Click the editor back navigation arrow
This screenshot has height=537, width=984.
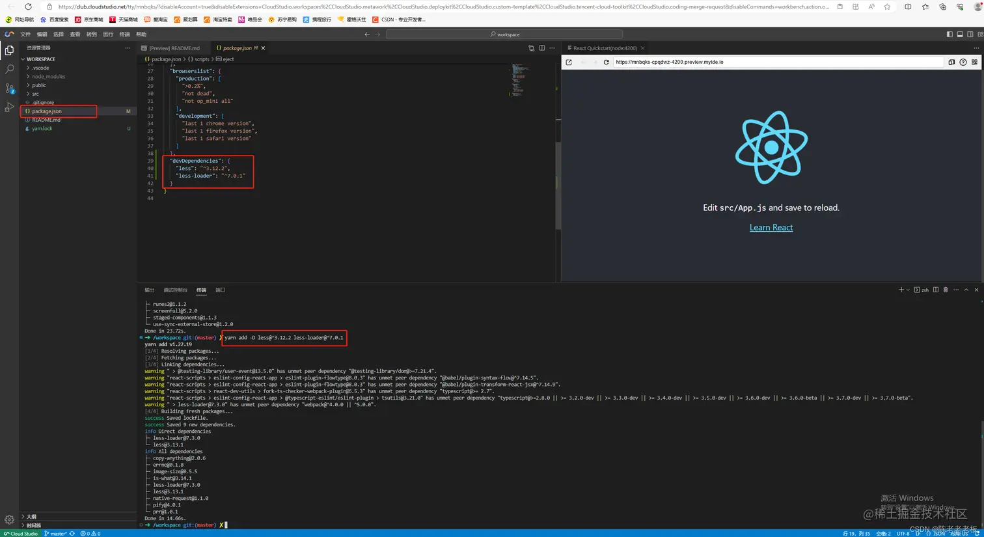[x=367, y=34]
